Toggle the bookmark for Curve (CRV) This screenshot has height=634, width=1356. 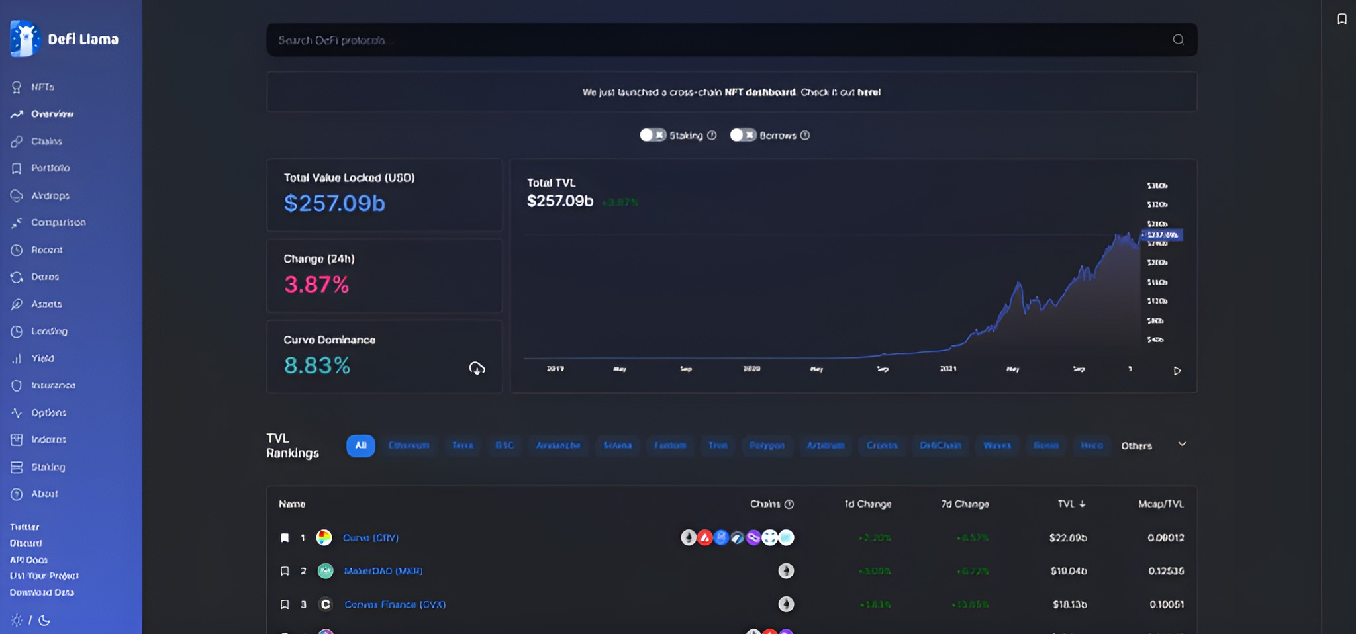(285, 537)
